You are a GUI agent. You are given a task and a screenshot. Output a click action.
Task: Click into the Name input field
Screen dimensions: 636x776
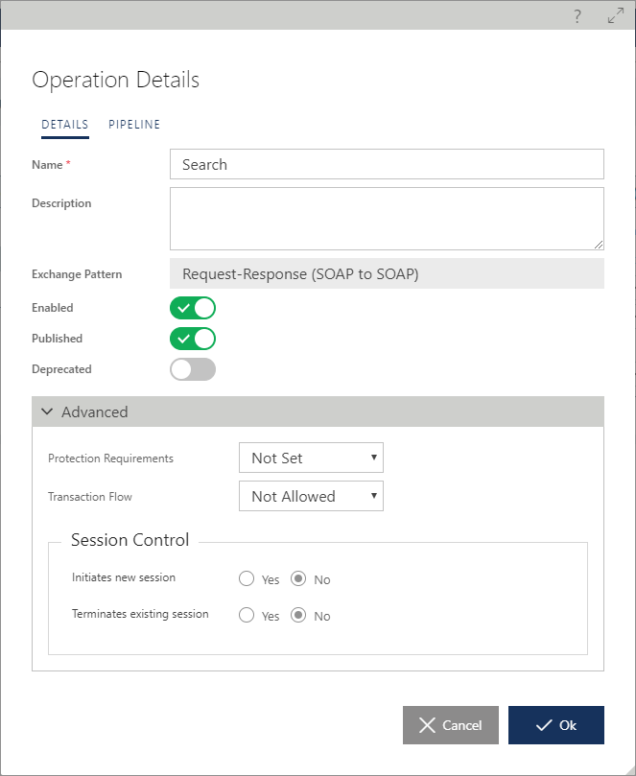387,164
